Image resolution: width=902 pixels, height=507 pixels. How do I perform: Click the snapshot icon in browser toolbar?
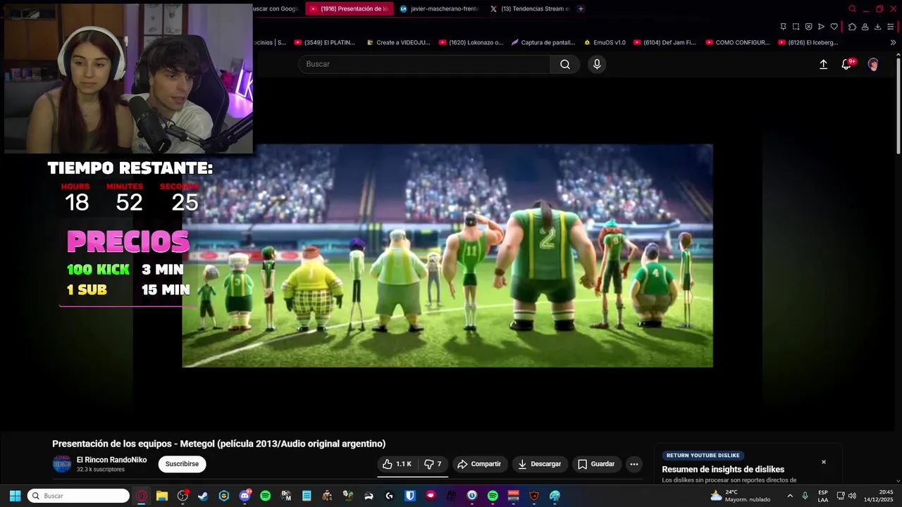[x=796, y=27]
